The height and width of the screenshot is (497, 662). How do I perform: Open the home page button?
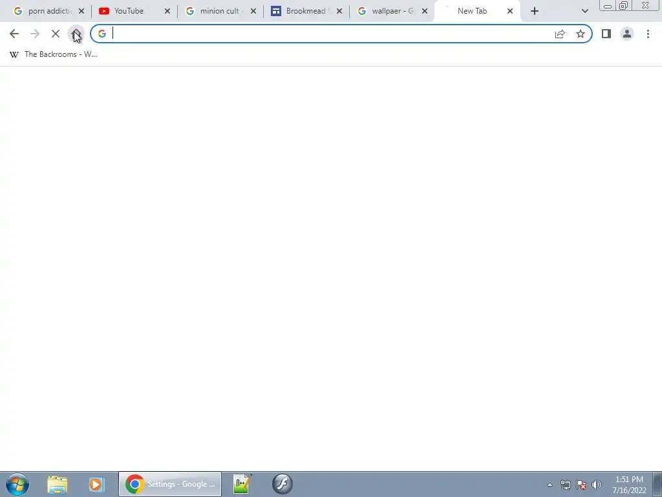point(76,34)
